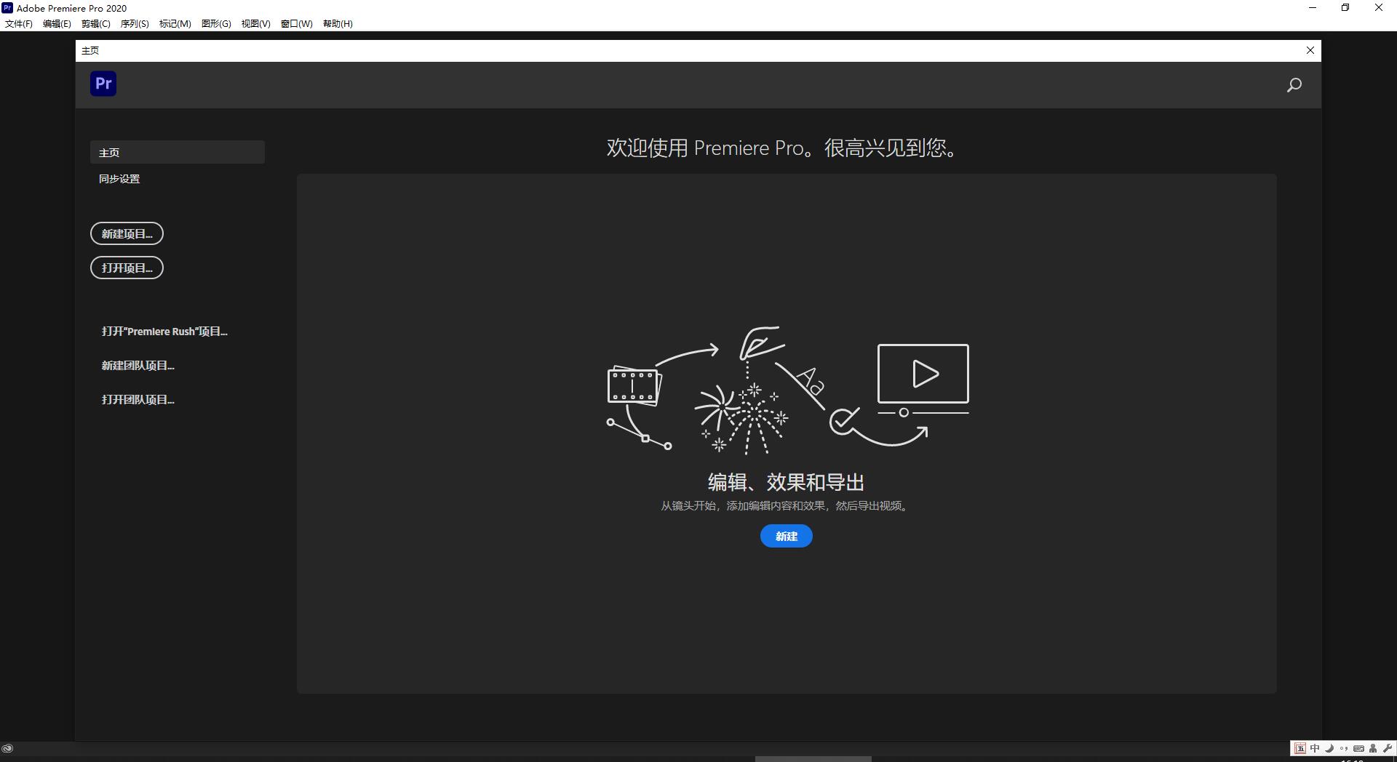Open the 序列(S) menu
The height and width of the screenshot is (762, 1397).
pos(135,23)
